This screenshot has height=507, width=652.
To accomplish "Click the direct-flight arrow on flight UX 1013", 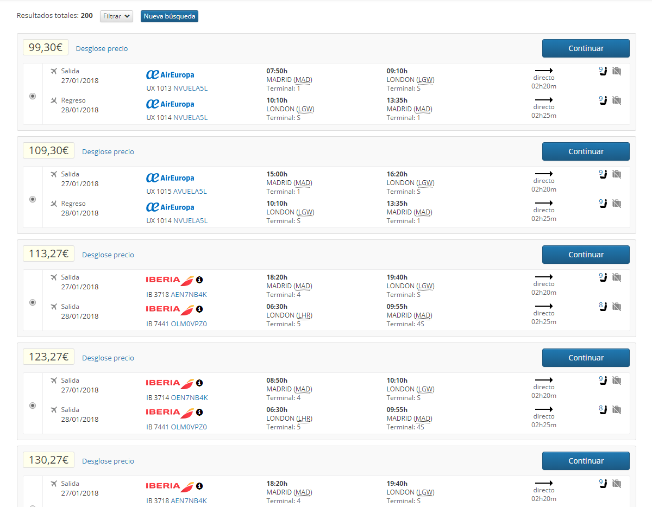I will click(x=543, y=71).
